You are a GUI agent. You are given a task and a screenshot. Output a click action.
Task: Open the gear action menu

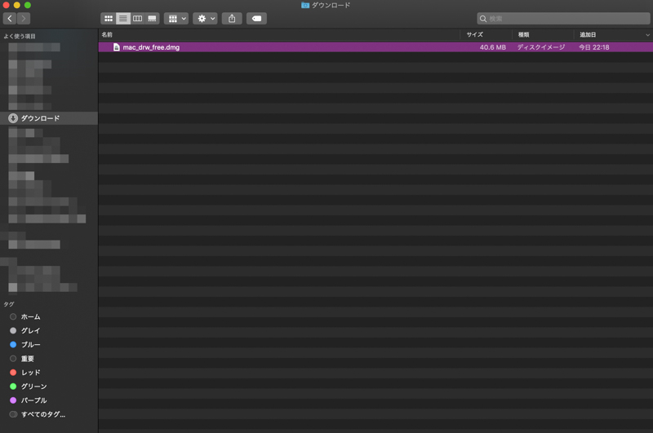(206, 18)
